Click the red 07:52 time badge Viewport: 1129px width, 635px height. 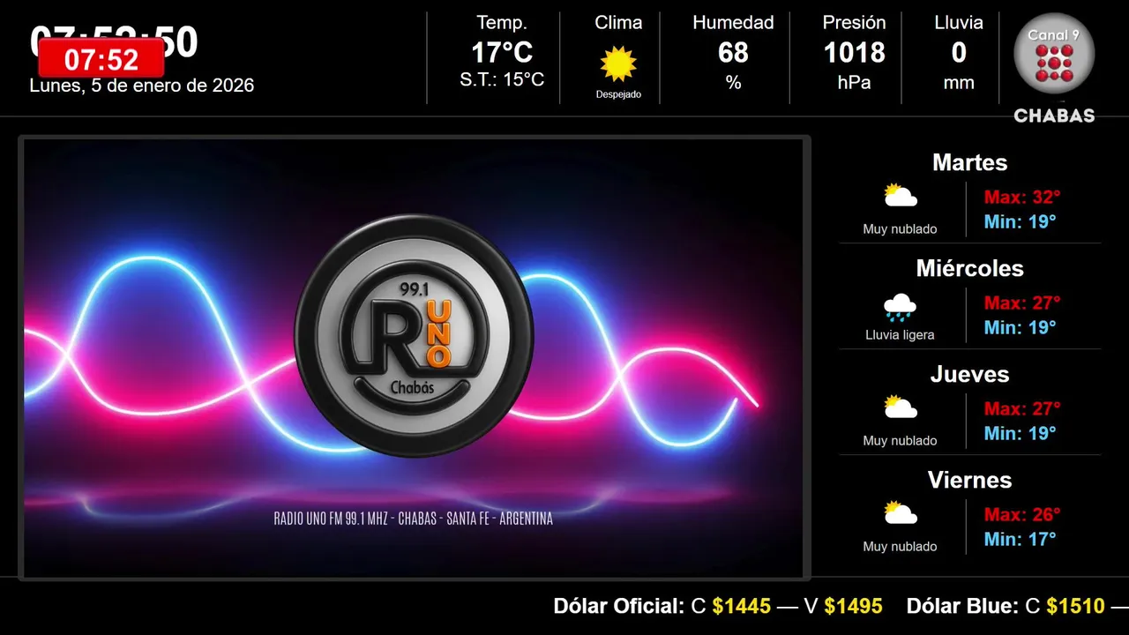pyautogui.click(x=101, y=59)
